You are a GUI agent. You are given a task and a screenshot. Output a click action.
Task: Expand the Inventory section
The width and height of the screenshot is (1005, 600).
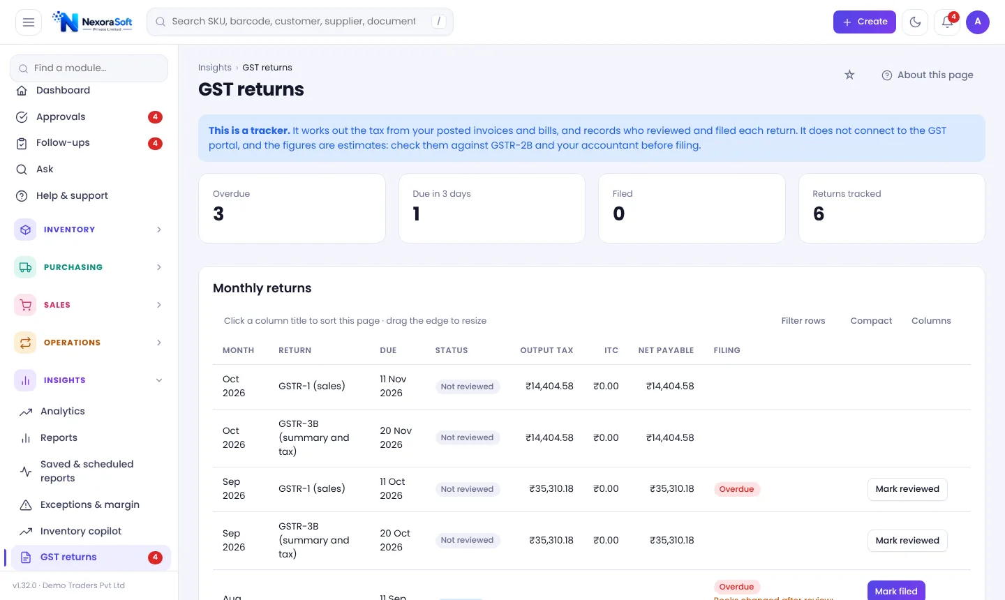89,230
